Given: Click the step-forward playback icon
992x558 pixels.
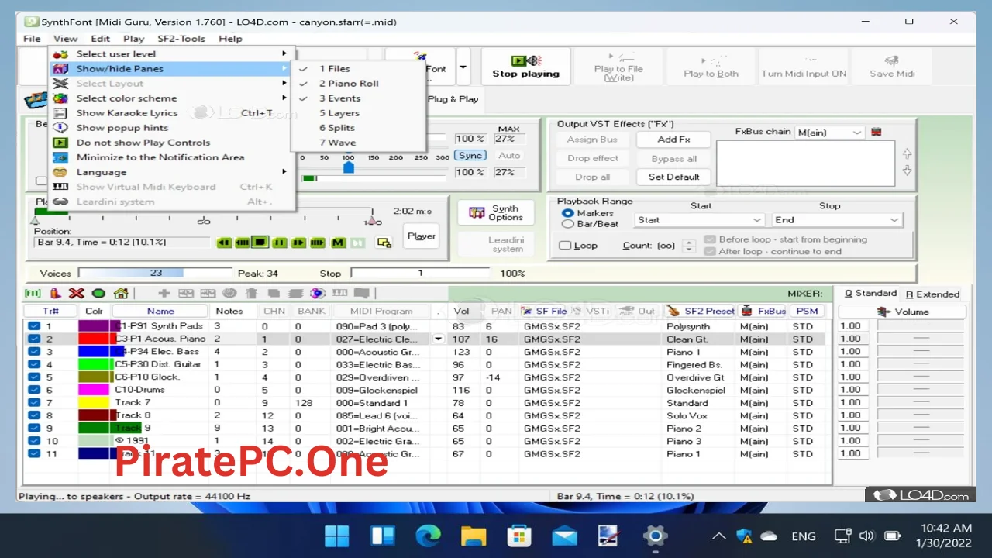Looking at the screenshot, I should coord(318,243).
